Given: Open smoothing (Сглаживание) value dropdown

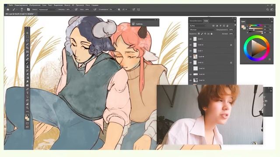Looking at the screenshot, I should pos(115,10).
